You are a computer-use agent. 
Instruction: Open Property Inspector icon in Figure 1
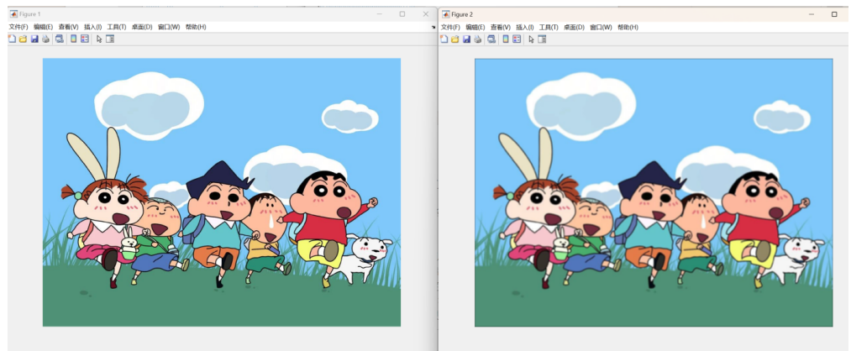tap(110, 39)
